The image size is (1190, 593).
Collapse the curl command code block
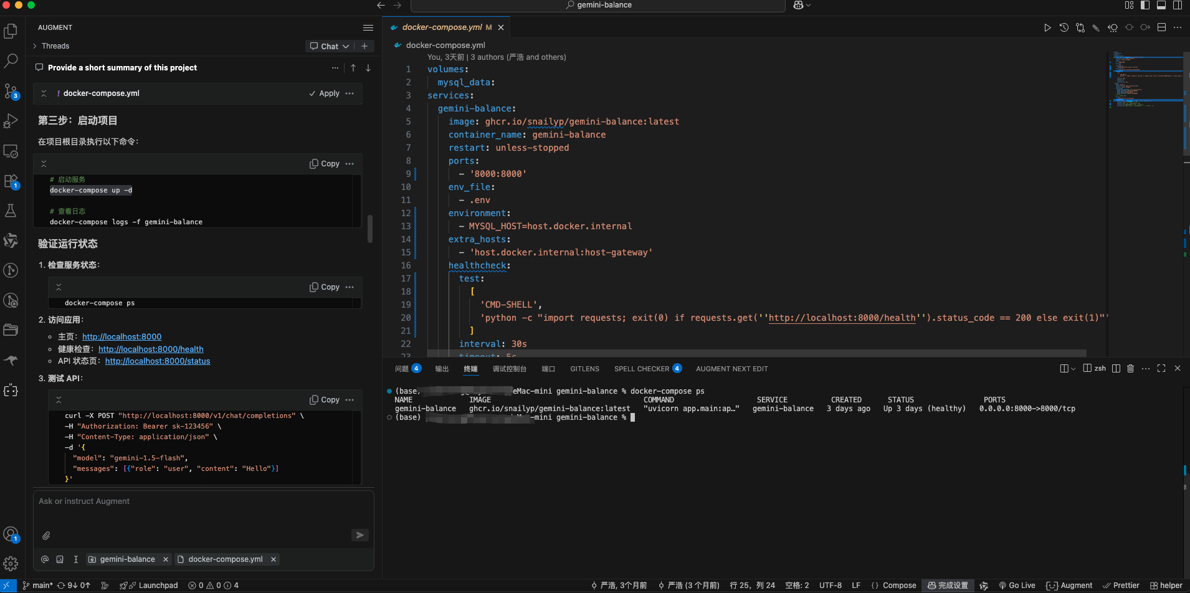(59, 400)
